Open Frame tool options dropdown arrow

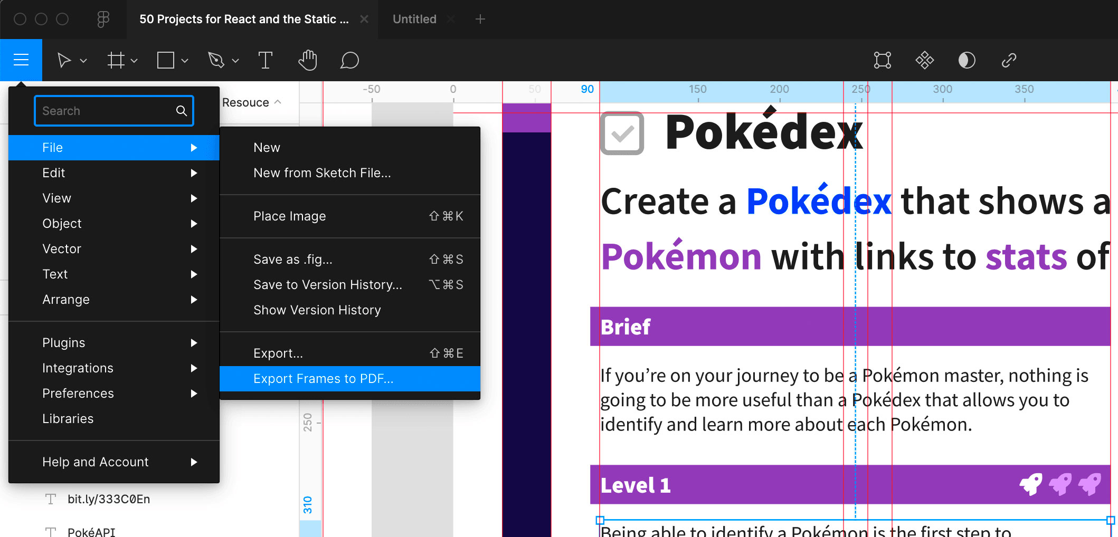[x=134, y=61]
